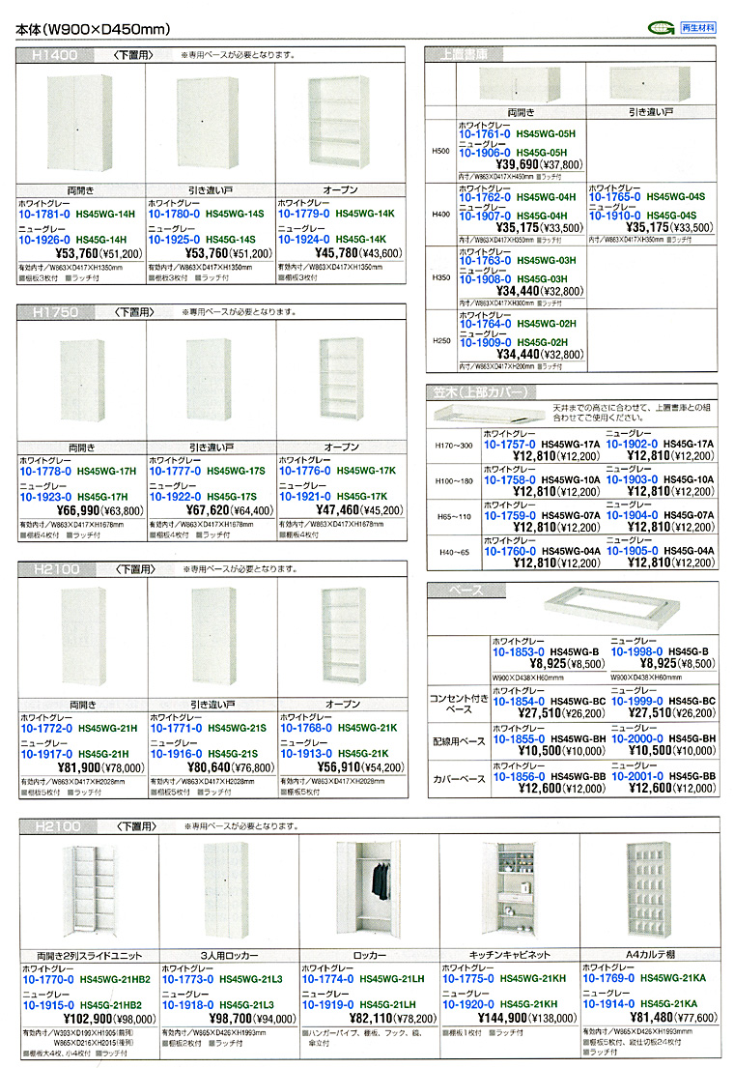Click the ベース frame product image

(x=612, y=604)
